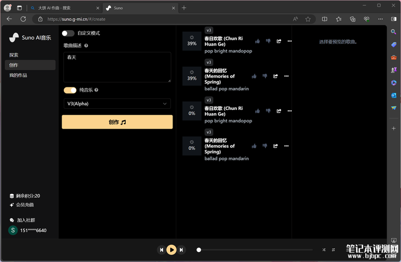Image resolution: width=401 pixels, height=262 pixels.
Task: Open help tooltip for 纯音乐
Action: point(96,90)
